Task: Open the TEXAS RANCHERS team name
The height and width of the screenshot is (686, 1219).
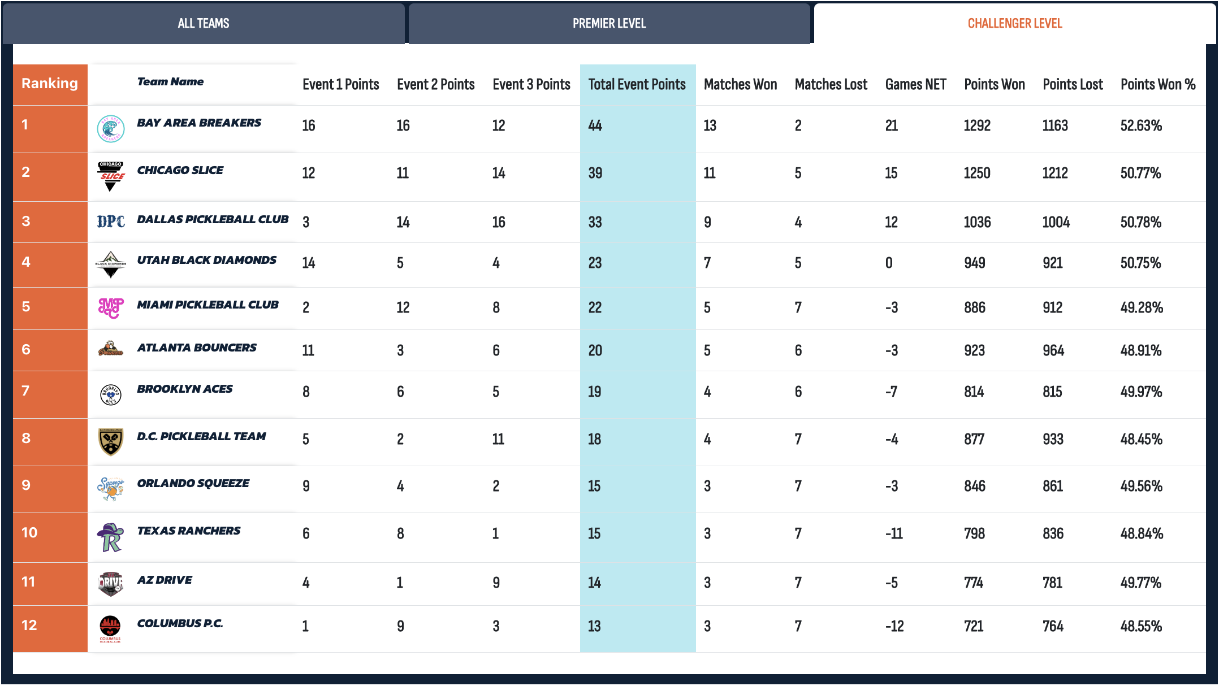Action: point(188,531)
